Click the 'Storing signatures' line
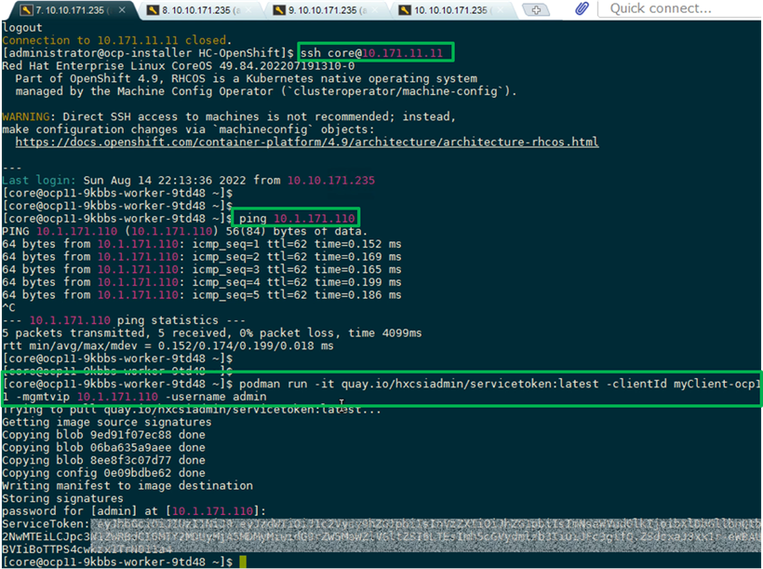This screenshot has width=763, height=569. pyautogui.click(x=62, y=498)
